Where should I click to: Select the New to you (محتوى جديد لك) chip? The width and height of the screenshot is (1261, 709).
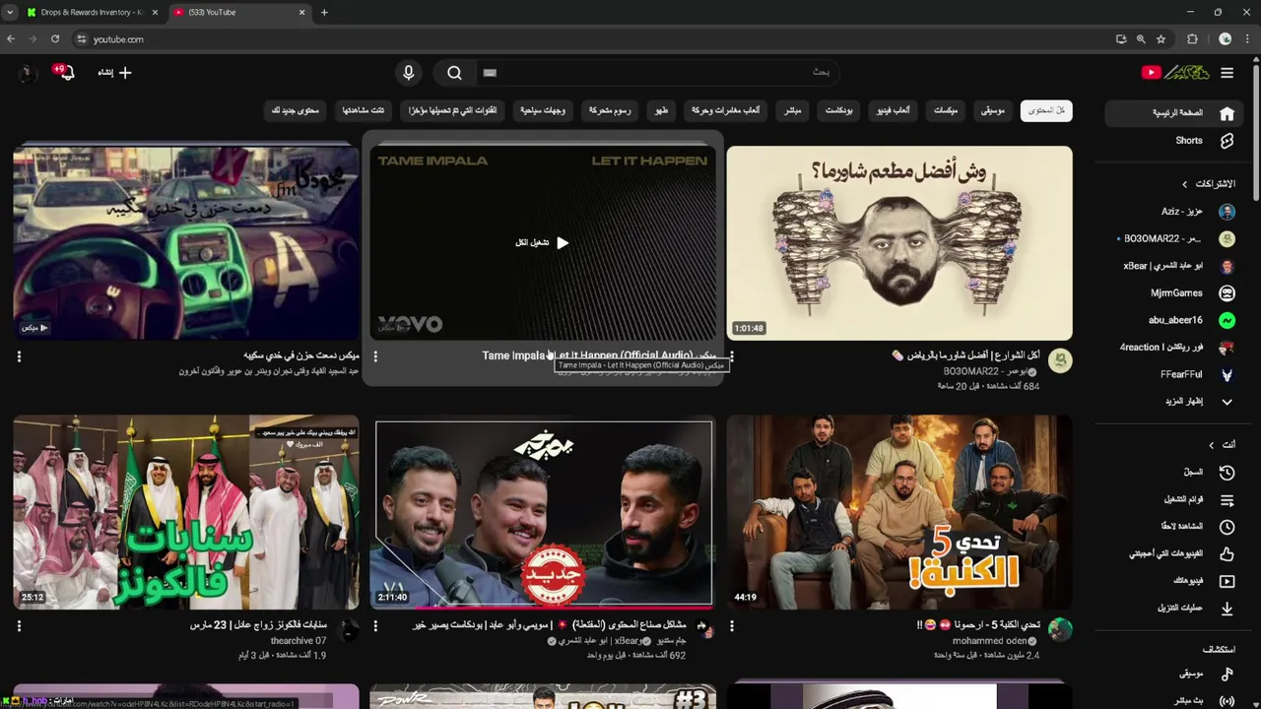(x=296, y=110)
